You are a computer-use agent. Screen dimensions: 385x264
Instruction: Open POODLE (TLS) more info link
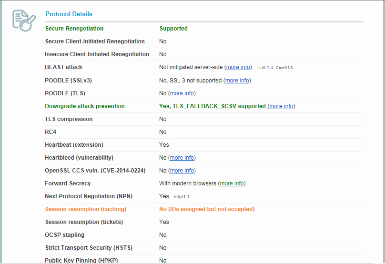[x=182, y=93]
